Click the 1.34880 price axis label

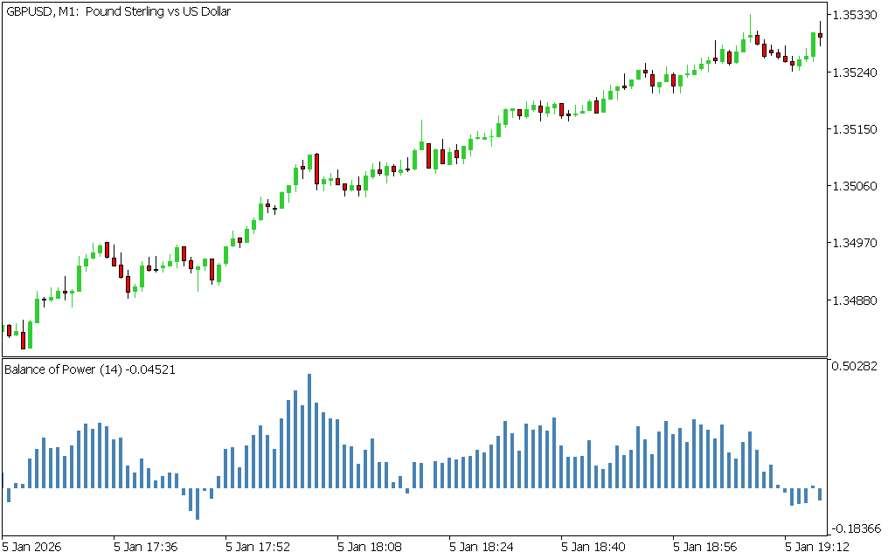coord(857,300)
